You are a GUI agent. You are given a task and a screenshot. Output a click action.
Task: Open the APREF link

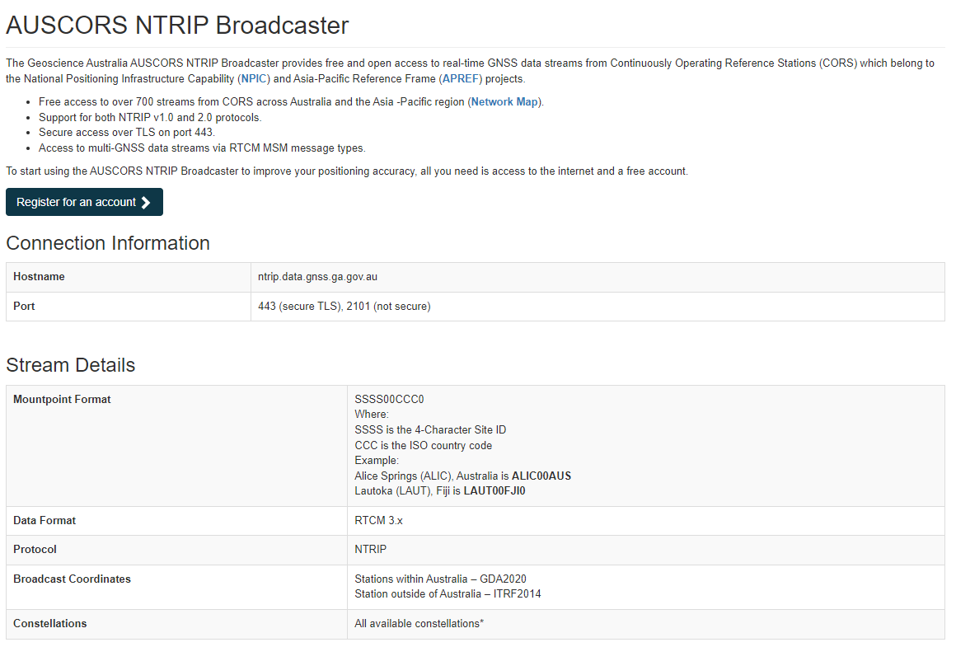(461, 78)
